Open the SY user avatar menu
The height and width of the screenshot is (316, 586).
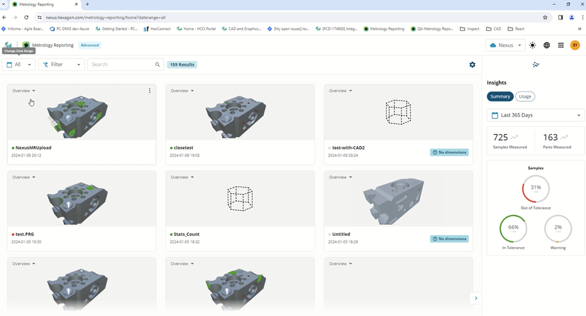575,45
